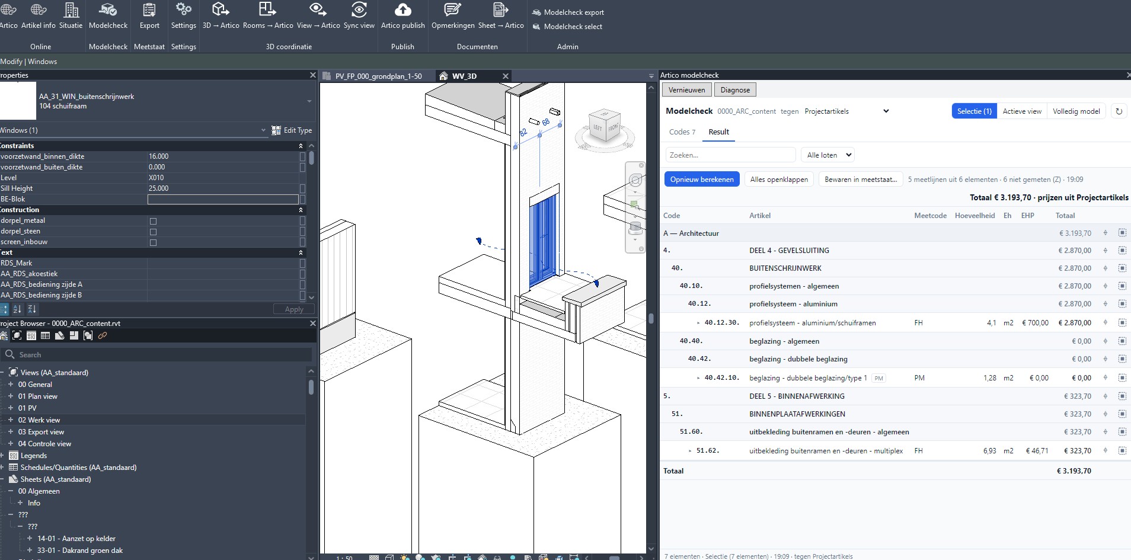Run the 3D → Artico coordination tool
The height and width of the screenshot is (560, 1131).
point(221,16)
